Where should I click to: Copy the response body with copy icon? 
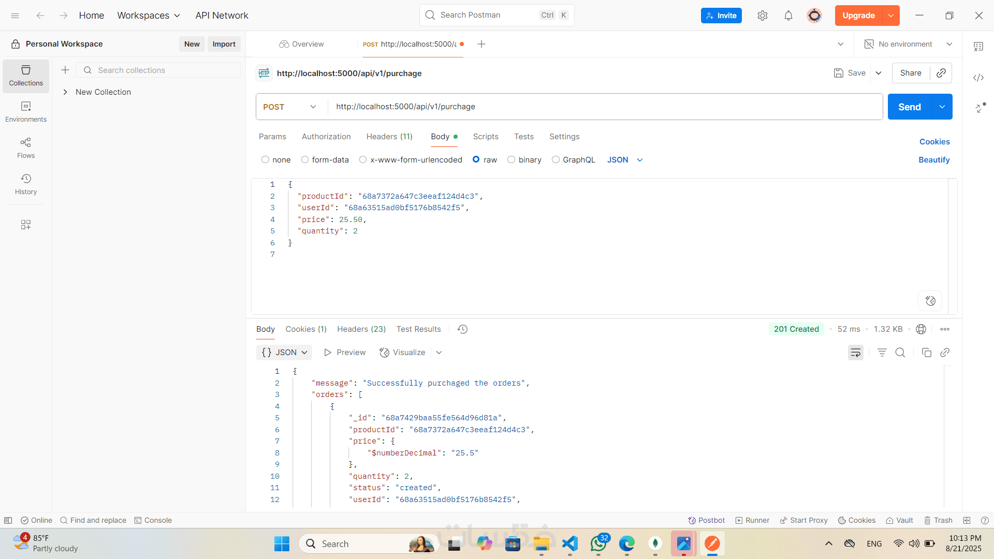(x=926, y=352)
